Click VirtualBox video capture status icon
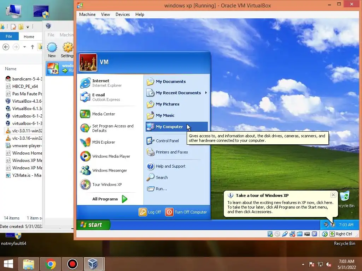Image resolution: width=362 pixels, height=271 pixels. [307, 234]
